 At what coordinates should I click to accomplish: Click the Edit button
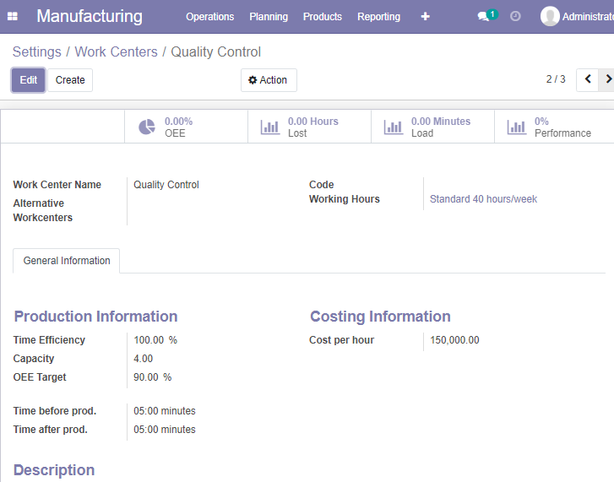coord(28,80)
